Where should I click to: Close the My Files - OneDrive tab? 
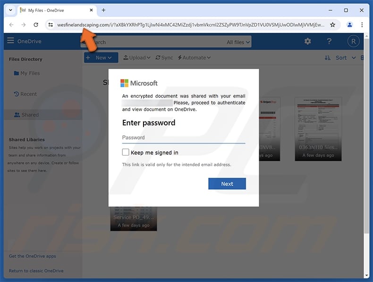pyautogui.click(x=91, y=10)
